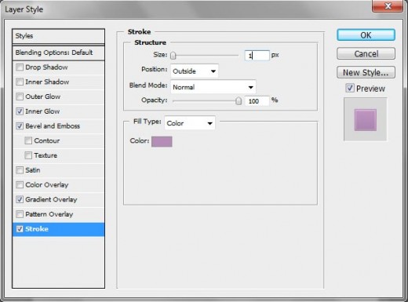Image resolution: width=408 pixels, height=302 pixels.
Task: Select the Stroke style row
Action: (x=58, y=229)
